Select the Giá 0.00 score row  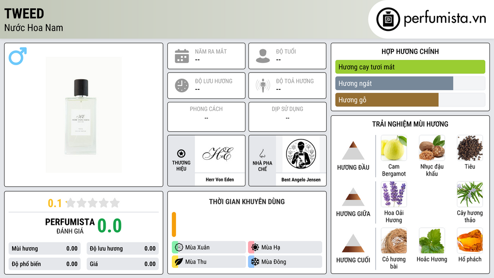123,264
